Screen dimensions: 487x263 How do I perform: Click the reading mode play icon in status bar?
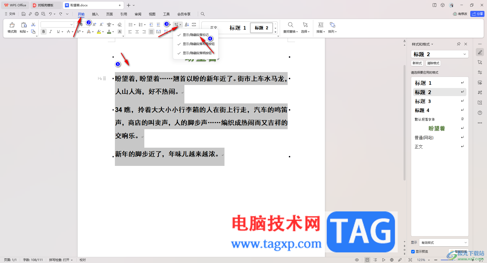pyautogui.click(x=384, y=260)
